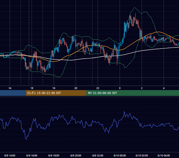The height and width of the screenshot is (158, 179).
Task: Click hour label 16 on price chart axis
Action: click(x=32, y=88)
